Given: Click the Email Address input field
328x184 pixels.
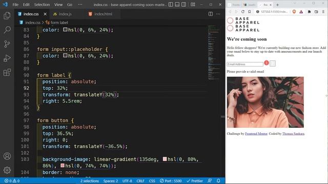Looking at the screenshot, I should 245,64.
